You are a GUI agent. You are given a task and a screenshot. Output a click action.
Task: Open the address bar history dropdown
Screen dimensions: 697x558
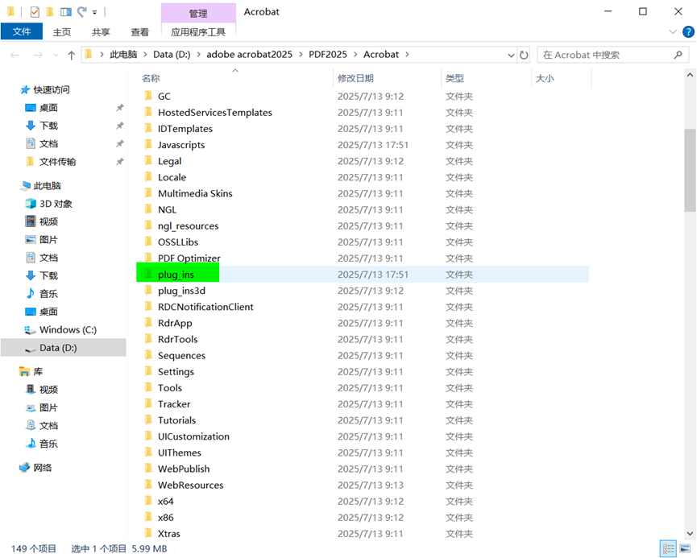coord(511,55)
